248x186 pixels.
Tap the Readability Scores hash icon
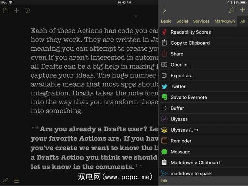coord(164,32)
